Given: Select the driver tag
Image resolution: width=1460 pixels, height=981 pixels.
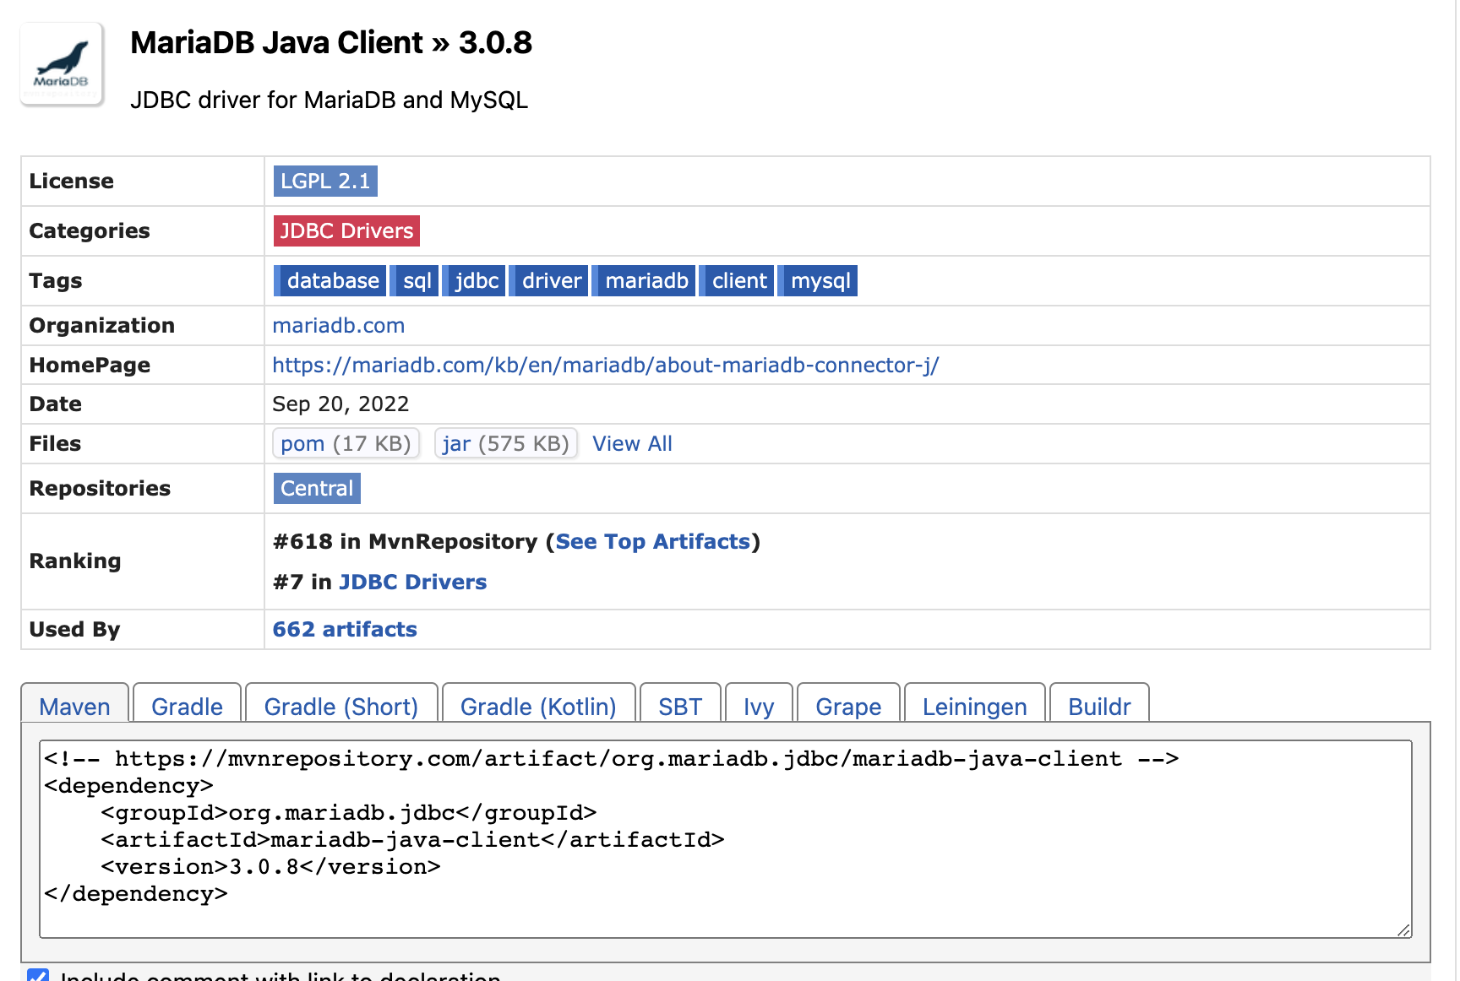Looking at the screenshot, I should pyautogui.click(x=549, y=280).
